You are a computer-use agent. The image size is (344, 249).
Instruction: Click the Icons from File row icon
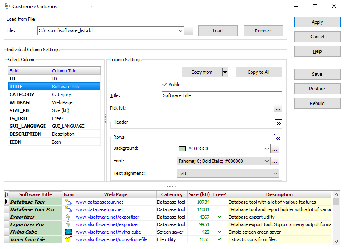click(68, 239)
